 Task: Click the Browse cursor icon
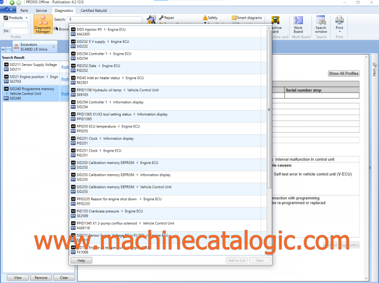56,29
